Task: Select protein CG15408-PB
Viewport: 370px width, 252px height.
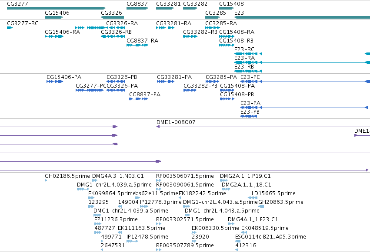Action: pos(227,99)
